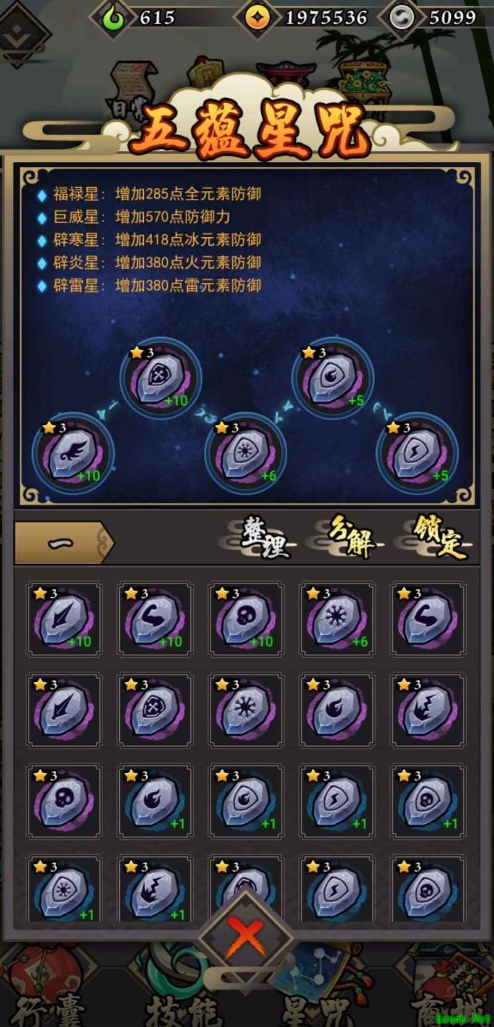
Task: Select equipped shield-cross rune stone +10
Action: click(161, 378)
